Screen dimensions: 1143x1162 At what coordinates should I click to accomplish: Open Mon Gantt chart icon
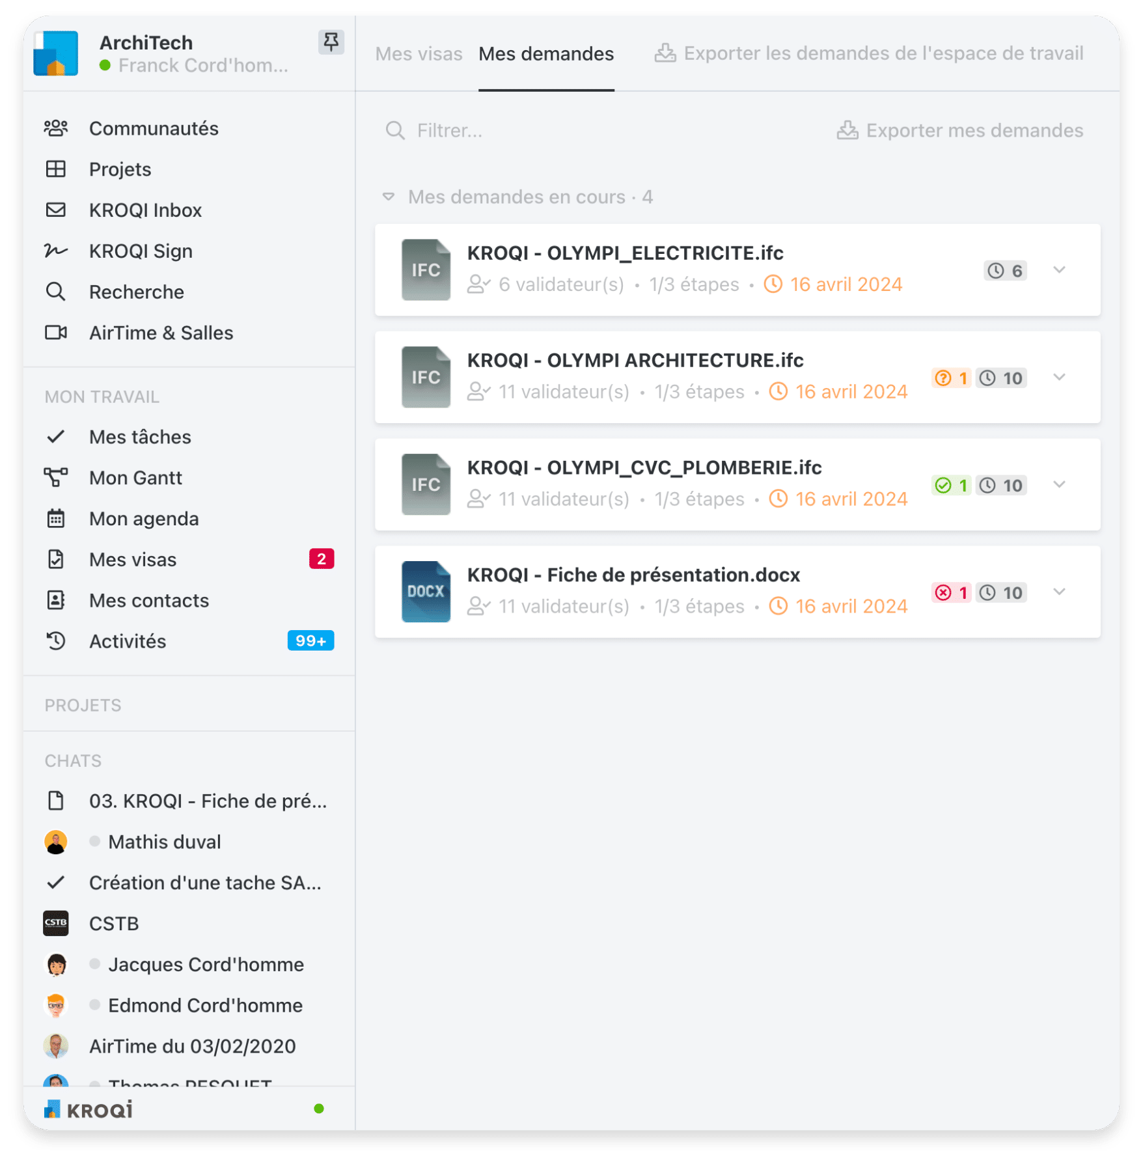point(56,478)
